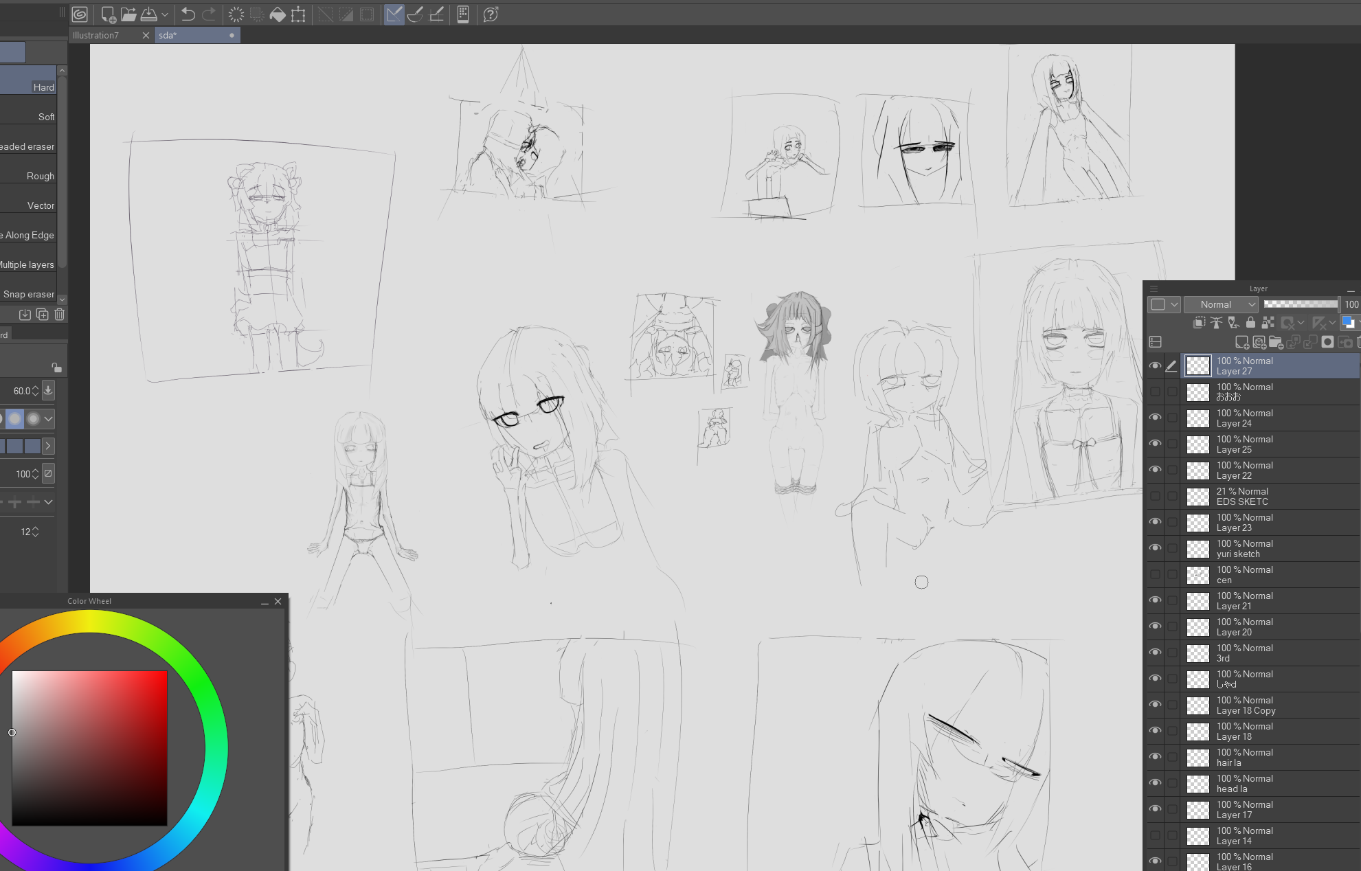Open the layer color palette dropdown
The height and width of the screenshot is (871, 1361).
tap(1174, 304)
